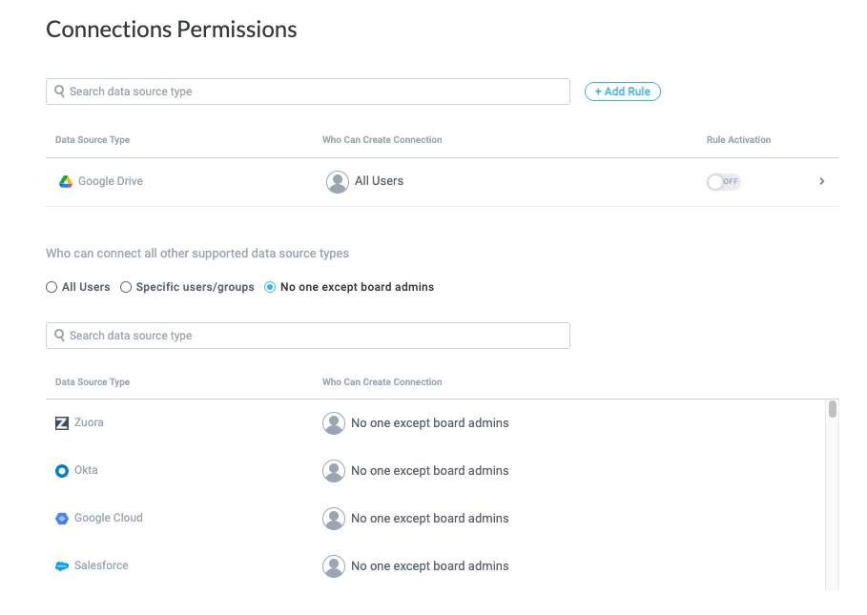Click the Add Rule button
Viewport: 867px width, 615px height.
[x=622, y=92]
